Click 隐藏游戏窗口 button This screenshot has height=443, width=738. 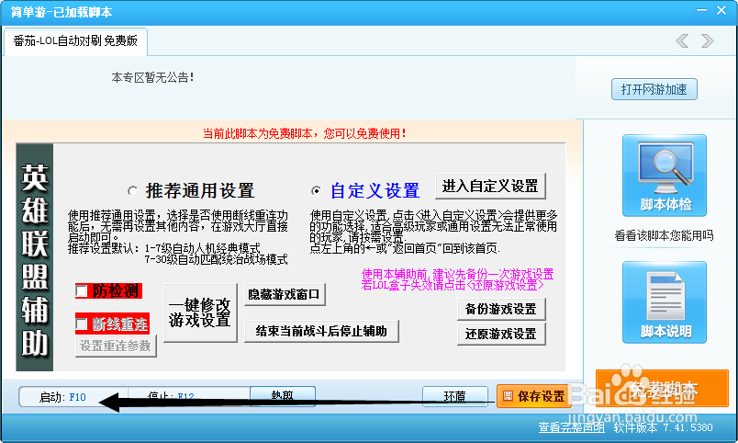tap(285, 294)
